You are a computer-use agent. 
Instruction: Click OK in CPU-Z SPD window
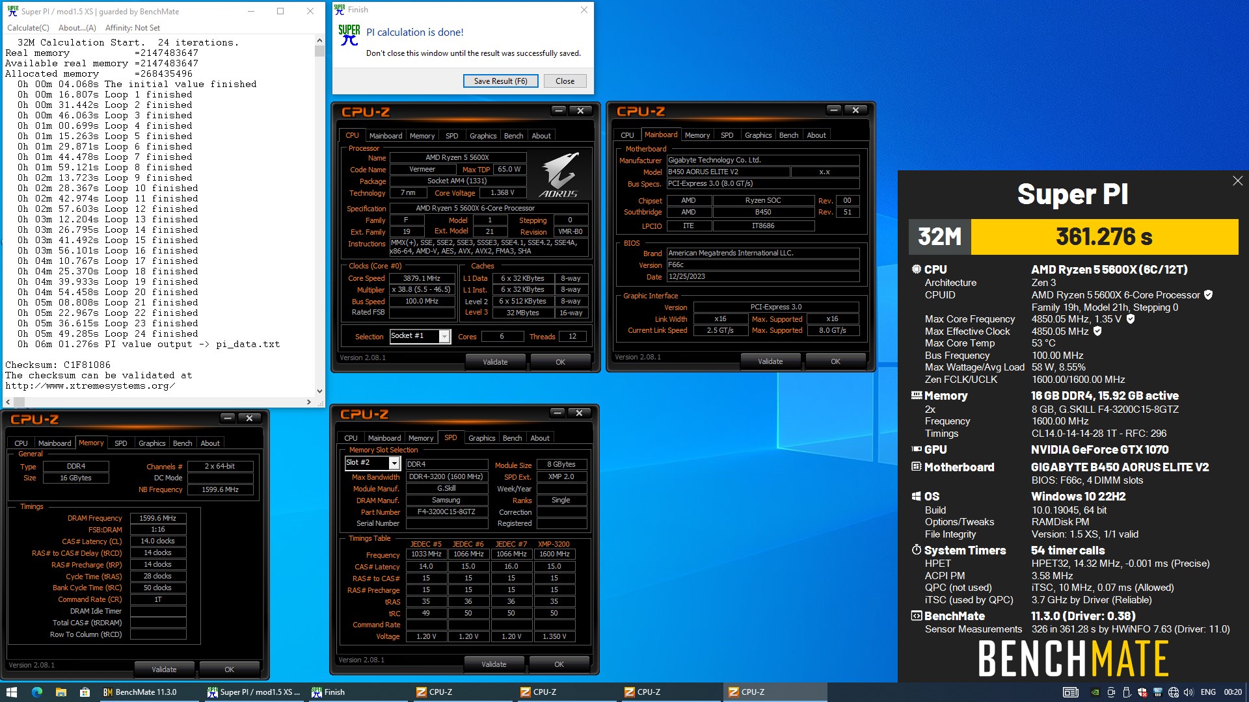(559, 664)
